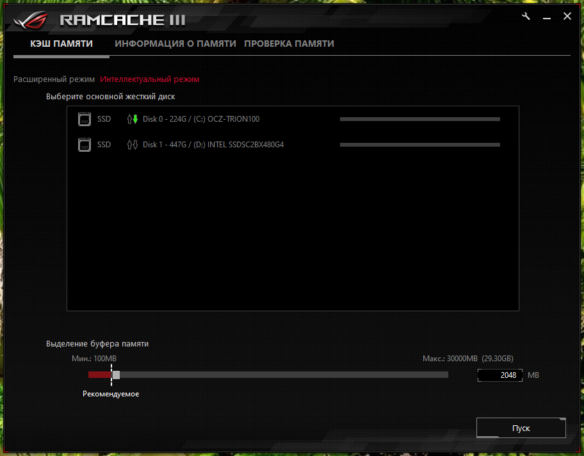Click the usage bar for Disk 0

click(x=420, y=119)
